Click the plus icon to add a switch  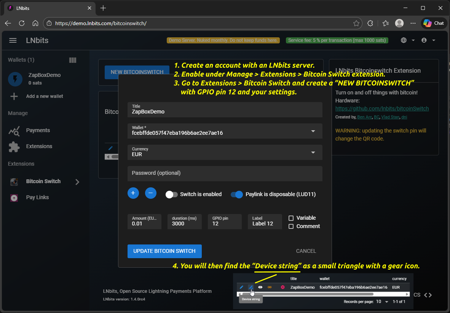click(133, 193)
